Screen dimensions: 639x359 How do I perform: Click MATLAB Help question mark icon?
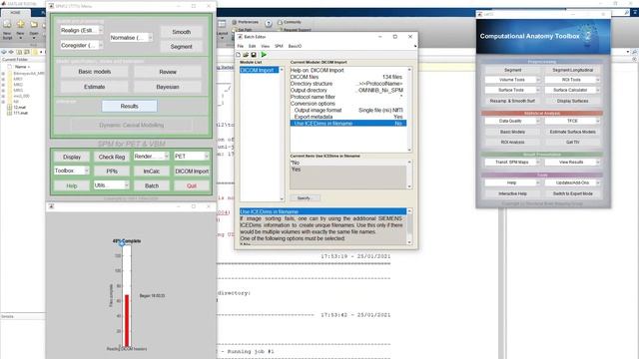(x=269, y=23)
